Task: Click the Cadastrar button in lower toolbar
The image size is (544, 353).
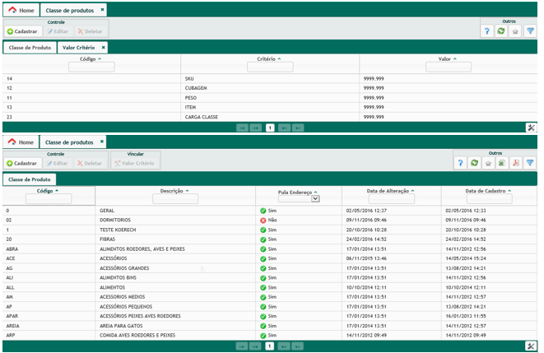Action: tap(21, 163)
